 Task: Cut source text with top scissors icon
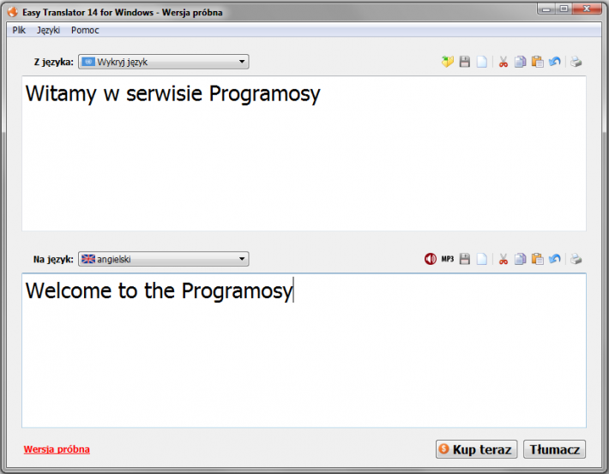pos(503,62)
